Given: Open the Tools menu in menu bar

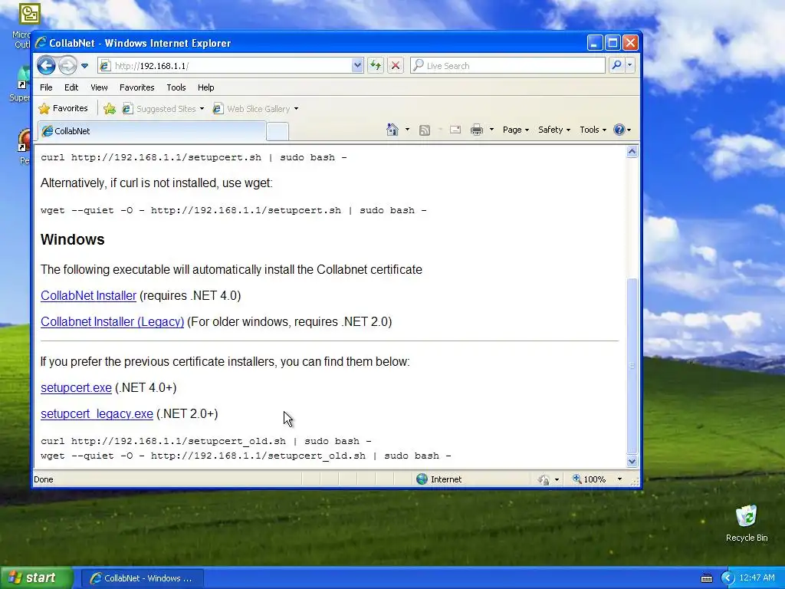Looking at the screenshot, I should click(176, 87).
